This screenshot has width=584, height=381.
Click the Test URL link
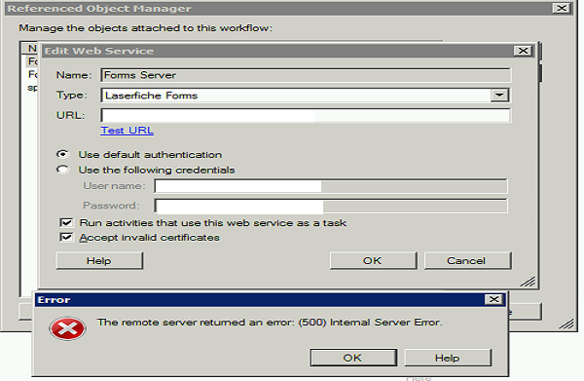pos(127,131)
